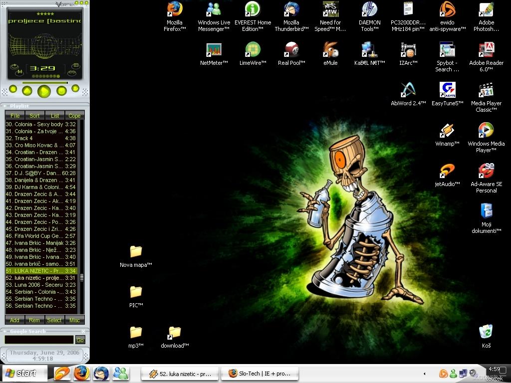The width and height of the screenshot is (511, 383).
Task: Start playback with the large play button
Action: pyautogui.click(x=44, y=91)
